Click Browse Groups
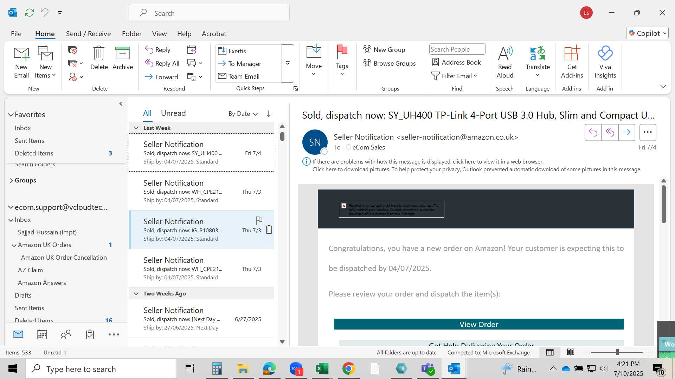 [x=390, y=63]
